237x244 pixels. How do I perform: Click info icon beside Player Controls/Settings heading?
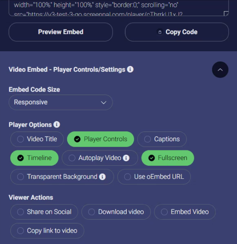click(130, 69)
